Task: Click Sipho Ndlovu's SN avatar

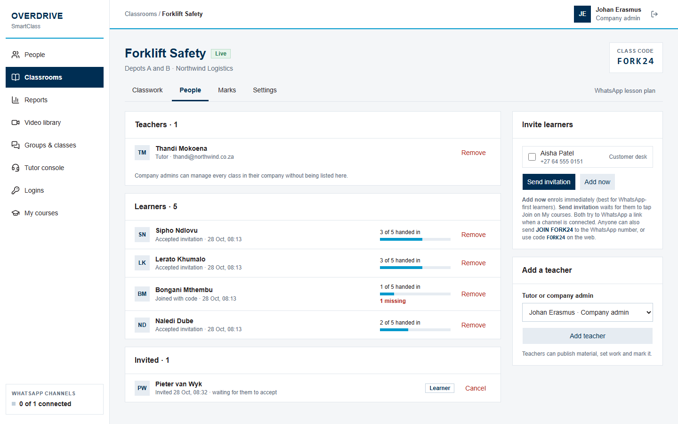Action: tap(142, 235)
